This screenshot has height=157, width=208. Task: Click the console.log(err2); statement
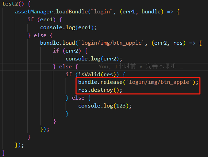coord(94,59)
